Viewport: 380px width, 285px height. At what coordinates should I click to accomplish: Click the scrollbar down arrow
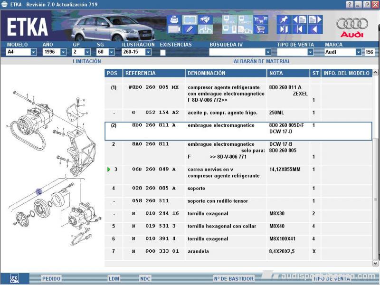(x=375, y=264)
